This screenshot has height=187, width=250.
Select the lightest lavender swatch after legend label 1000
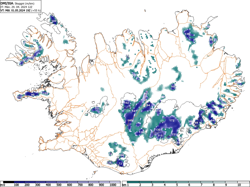[115, 182]
